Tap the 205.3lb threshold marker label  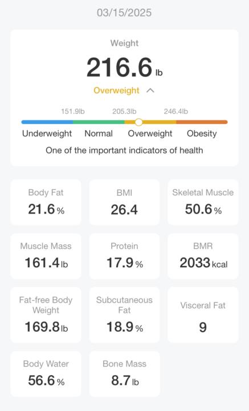(x=124, y=111)
